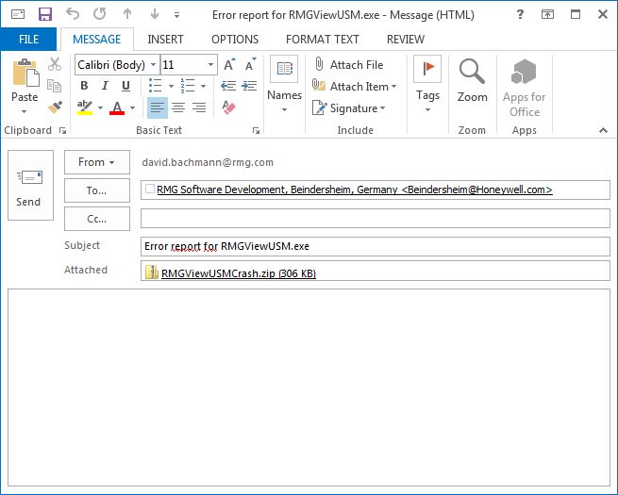Image resolution: width=618 pixels, height=495 pixels.
Task: Expand the bullets style arrow
Action: tap(171, 86)
